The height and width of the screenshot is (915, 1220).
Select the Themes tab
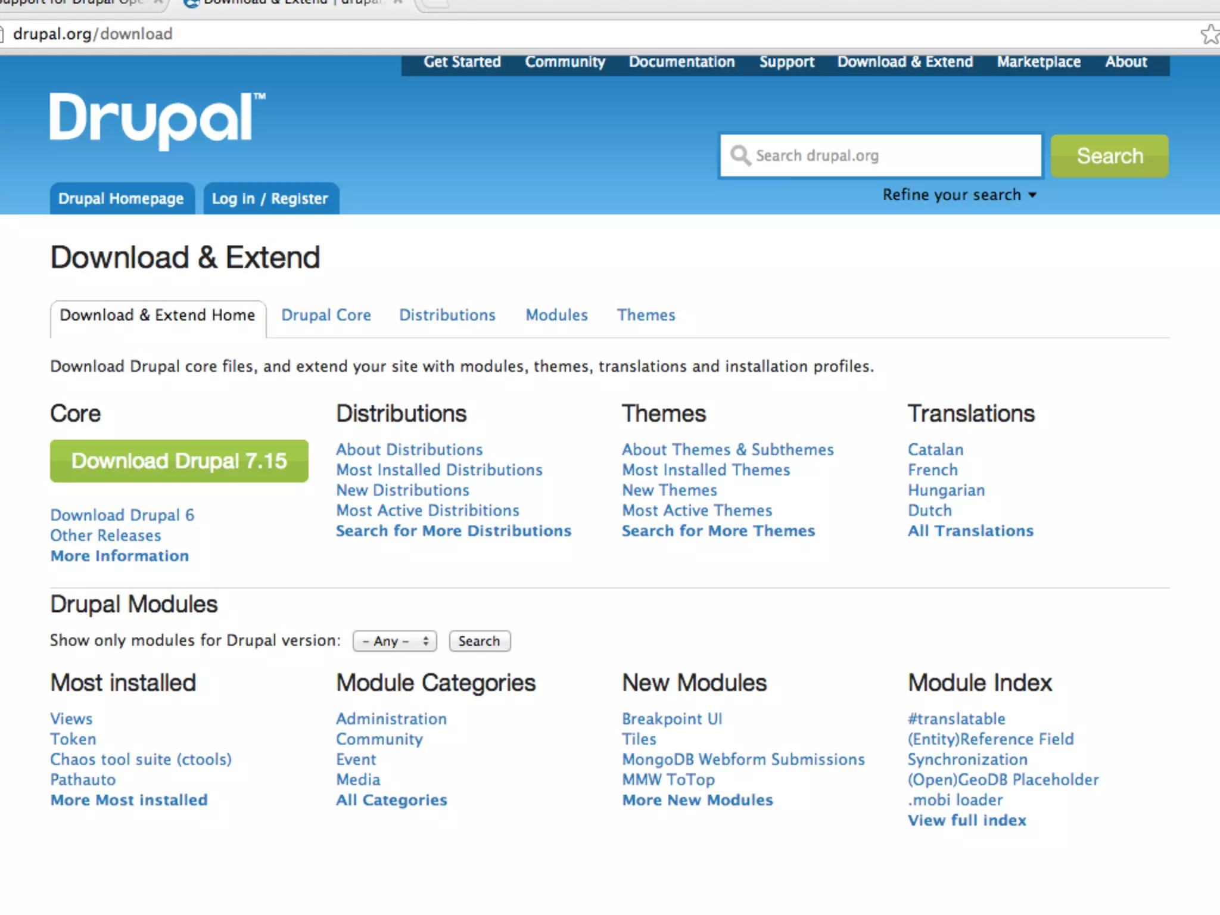(x=646, y=315)
